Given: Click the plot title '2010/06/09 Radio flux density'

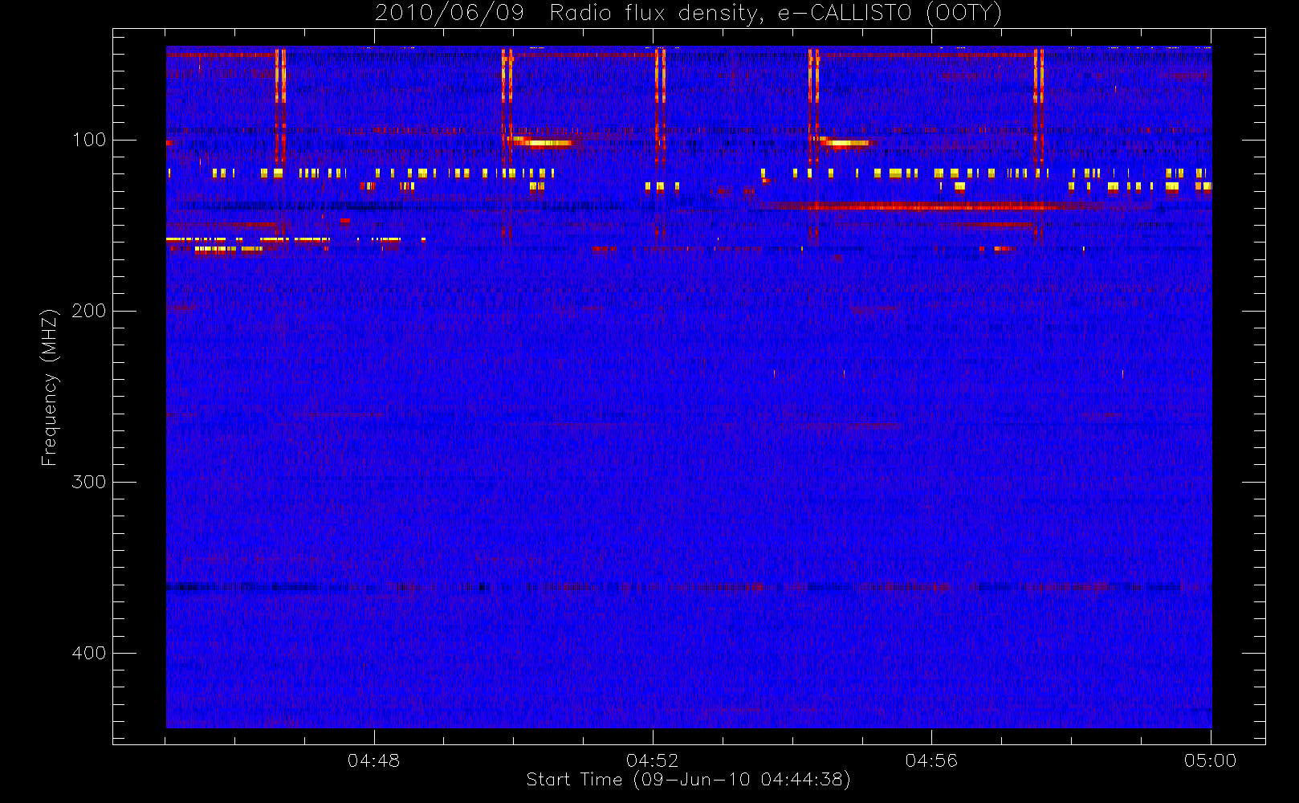Looking at the screenshot, I should click(x=688, y=14).
